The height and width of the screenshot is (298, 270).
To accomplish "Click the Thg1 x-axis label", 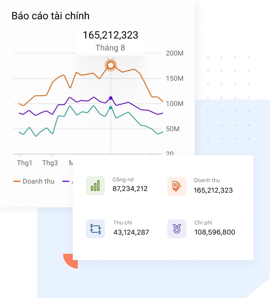I will click(25, 163).
